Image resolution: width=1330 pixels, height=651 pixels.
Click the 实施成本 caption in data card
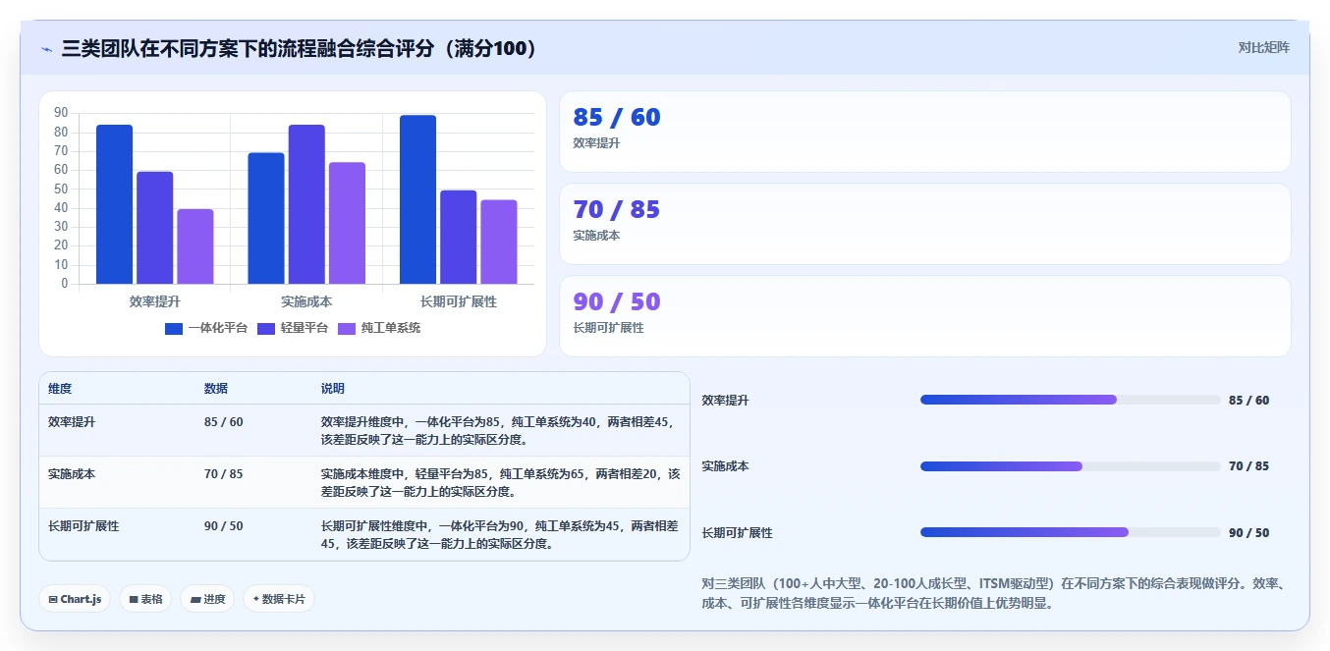click(x=596, y=236)
